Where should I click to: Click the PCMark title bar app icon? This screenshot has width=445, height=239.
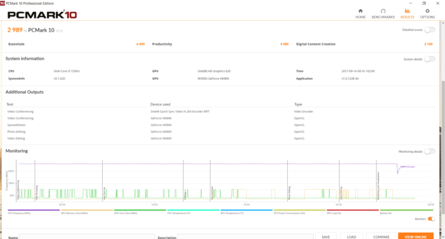tap(3, 3)
